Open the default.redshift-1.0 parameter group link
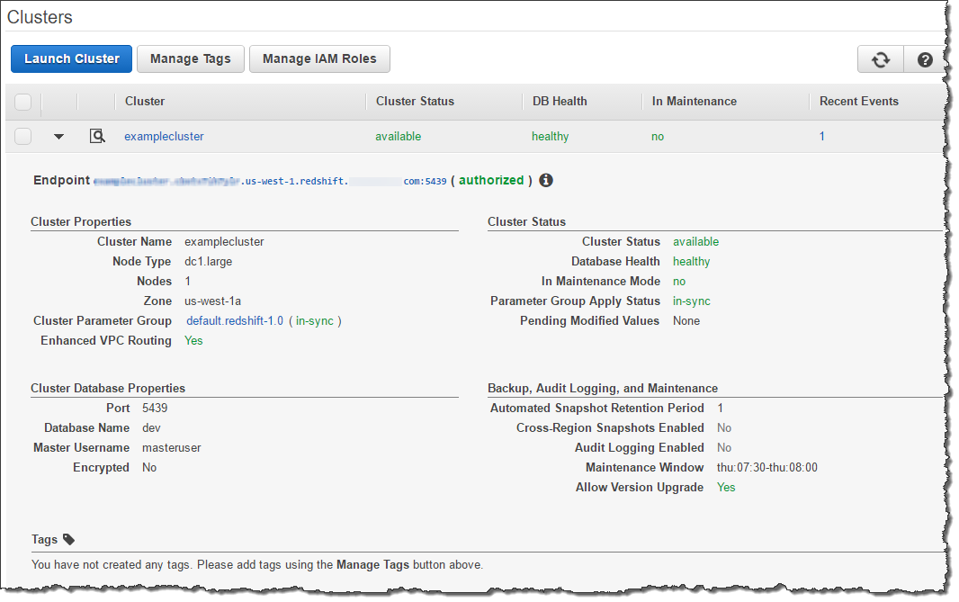This screenshot has width=959, height=602. [235, 321]
